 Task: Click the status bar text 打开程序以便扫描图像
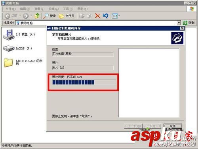(x=17, y=146)
